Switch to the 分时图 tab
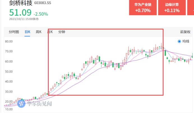Screen dimensions: 194x113 (14, 32)
